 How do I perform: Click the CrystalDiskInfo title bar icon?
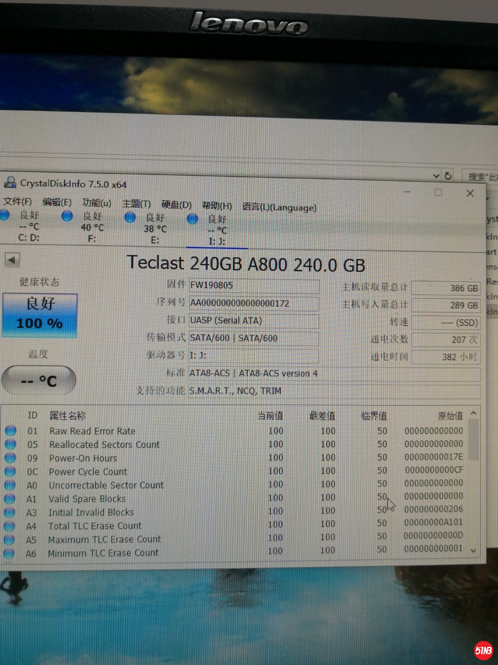10,182
